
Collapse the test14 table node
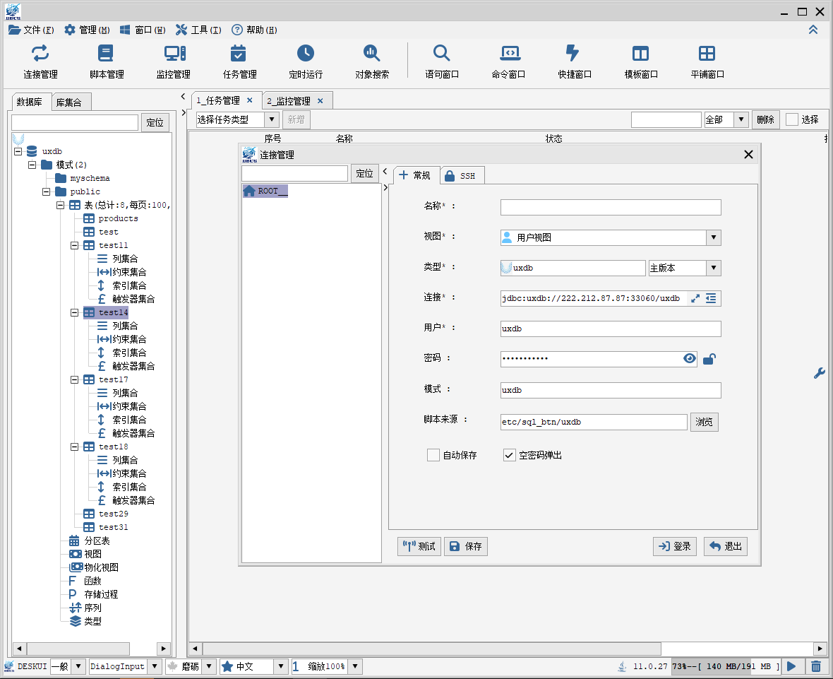[74, 312]
